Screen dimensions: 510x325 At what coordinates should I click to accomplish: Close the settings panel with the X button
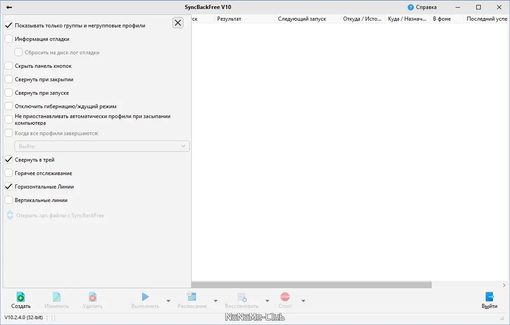click(x=178, y=23)
